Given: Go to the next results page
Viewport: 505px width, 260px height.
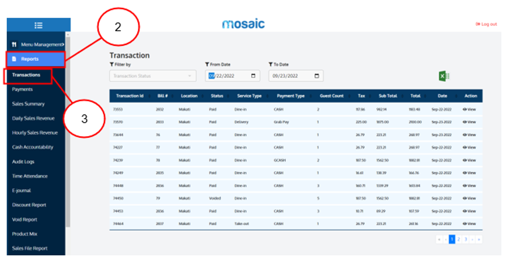Looking at the screenshot, I should coord(472,239).
